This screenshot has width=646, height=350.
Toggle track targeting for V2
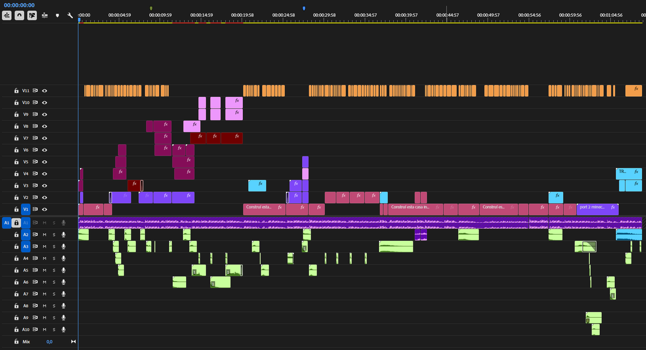[x=25, y=197]
